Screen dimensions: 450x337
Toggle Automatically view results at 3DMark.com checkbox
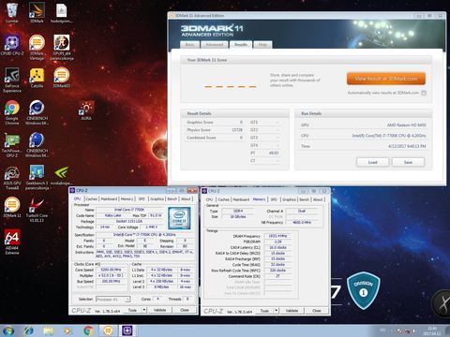click(424, 93)
